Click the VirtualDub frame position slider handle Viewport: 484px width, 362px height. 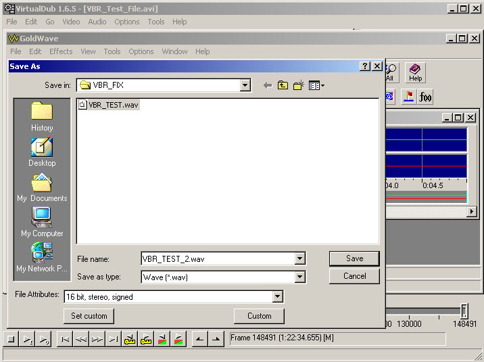click(x=464, y=311)
